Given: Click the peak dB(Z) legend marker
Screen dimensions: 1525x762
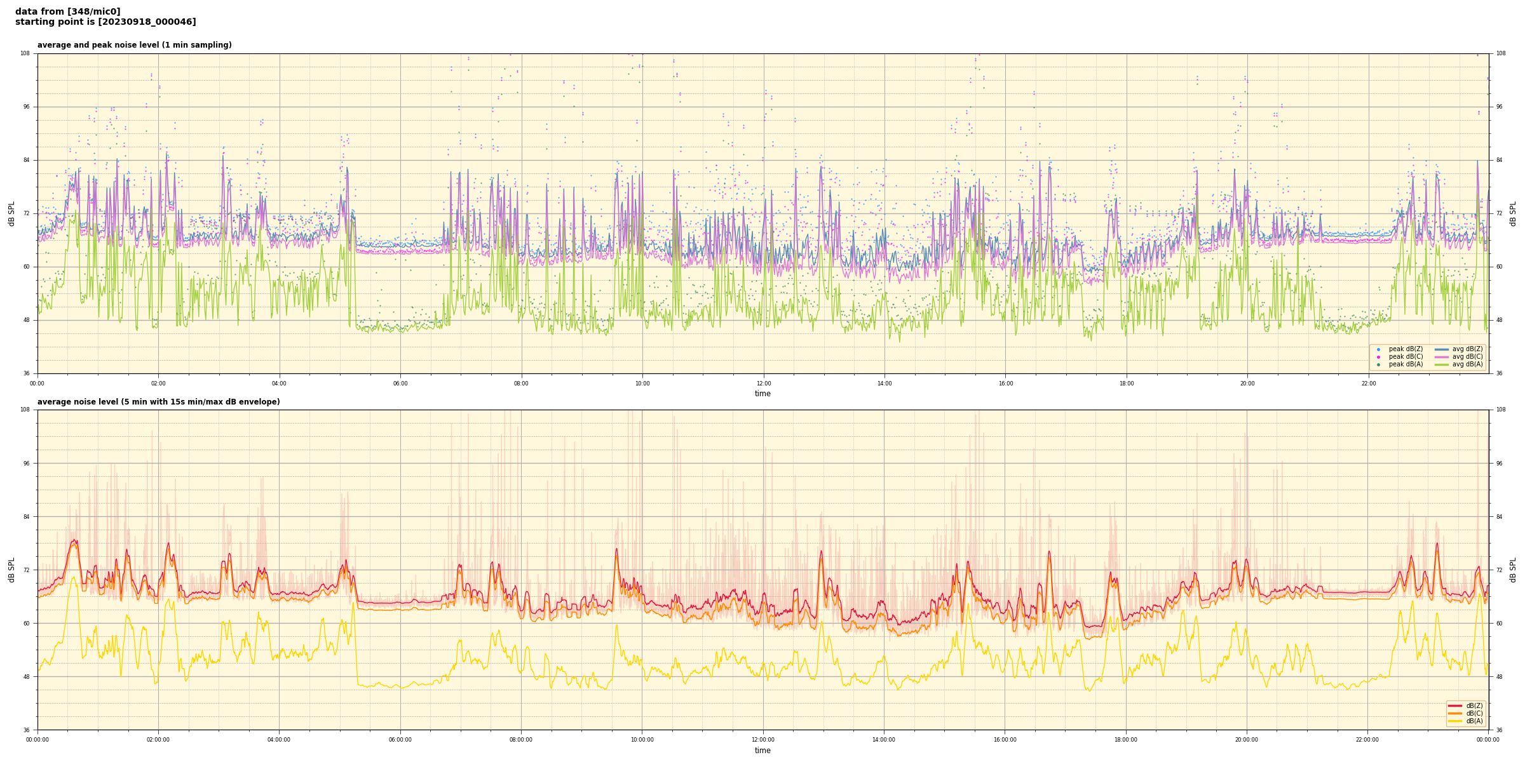Looking at the screenshot, I should click(1378, 349).
